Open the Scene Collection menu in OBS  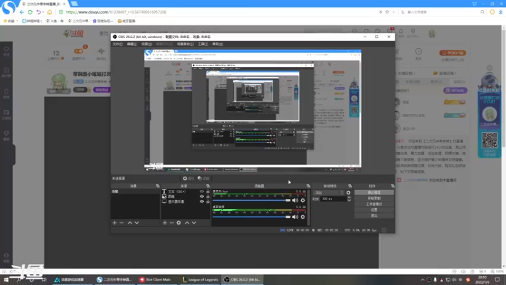[185, 44]
